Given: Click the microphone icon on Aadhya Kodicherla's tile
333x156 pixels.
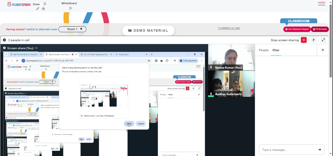Looking at the screenshot, I should coord(211,94).
